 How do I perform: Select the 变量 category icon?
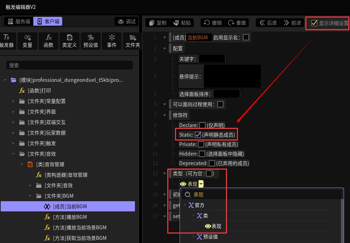tap(27, 41)
